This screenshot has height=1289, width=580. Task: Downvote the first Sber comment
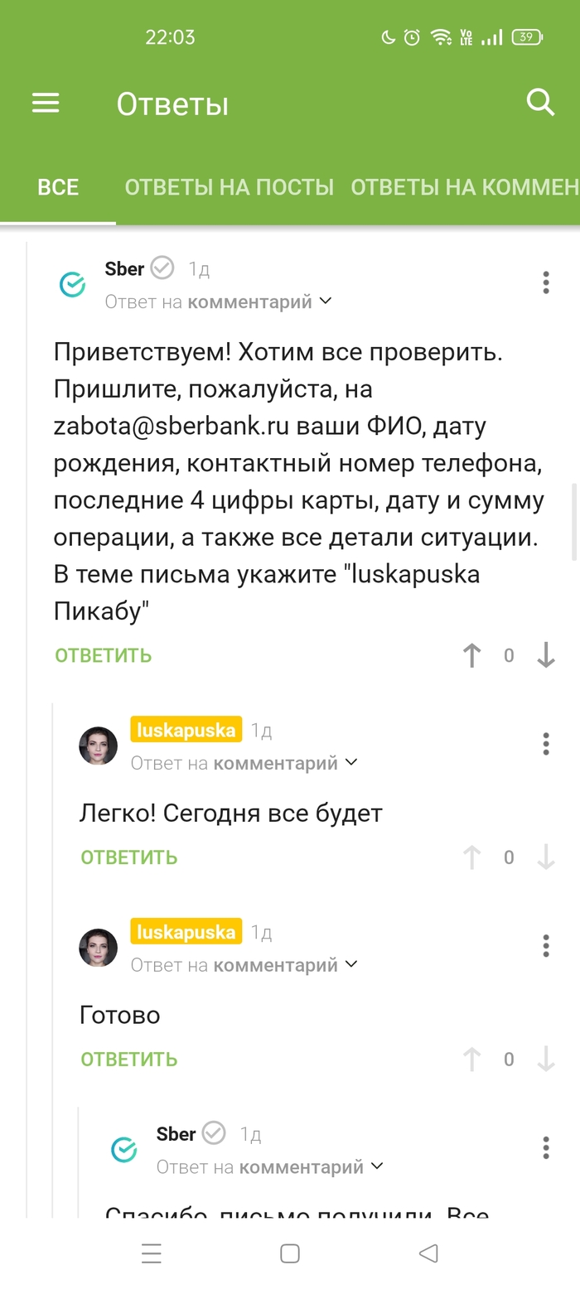click(x=545, y=655)
